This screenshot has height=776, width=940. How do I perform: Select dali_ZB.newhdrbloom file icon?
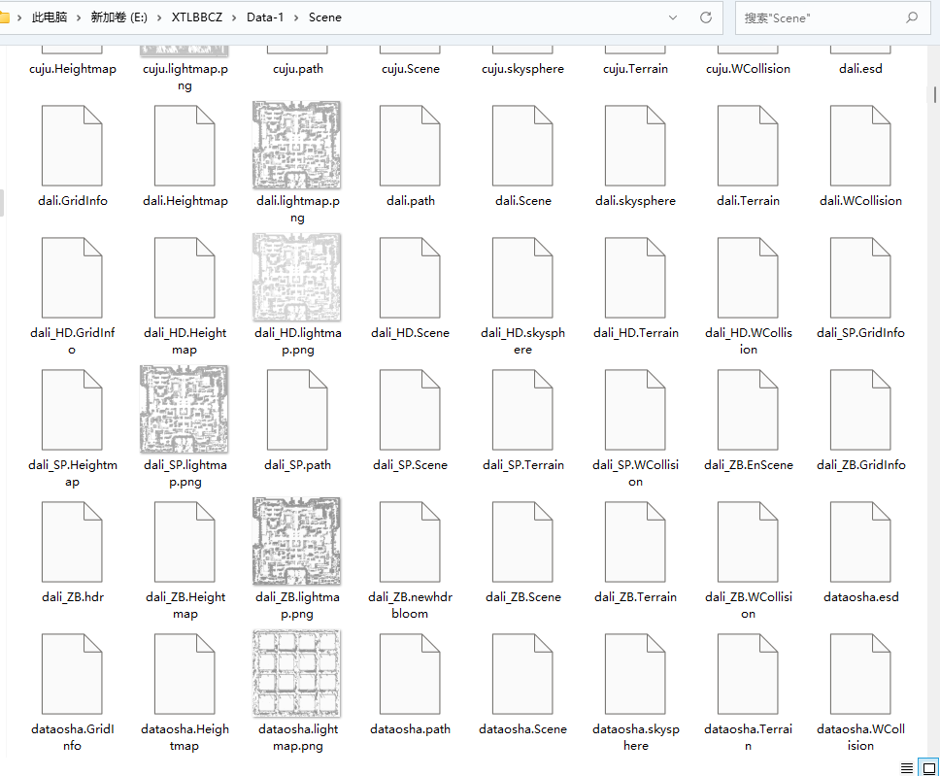pyautogui.click(x=410, y=541)
